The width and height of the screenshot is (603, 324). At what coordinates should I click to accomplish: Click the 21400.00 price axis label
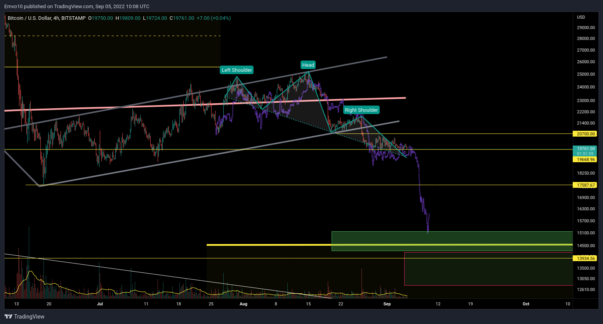click(x=586, y=123)
